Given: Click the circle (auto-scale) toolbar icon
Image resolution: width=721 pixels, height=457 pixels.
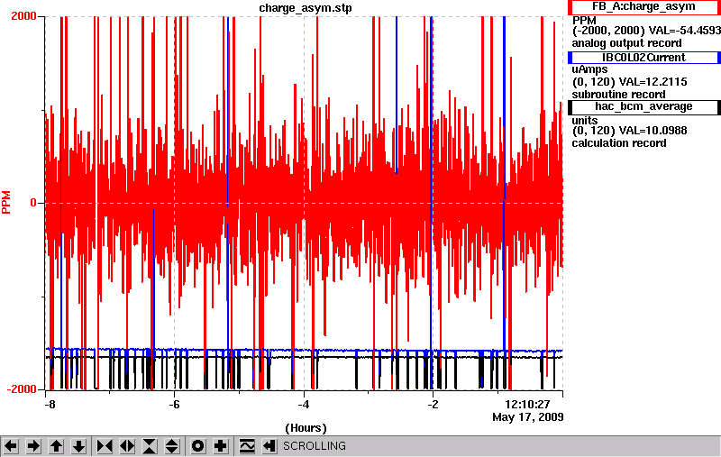Looking at the screenshot, I should tap(198, 446).
